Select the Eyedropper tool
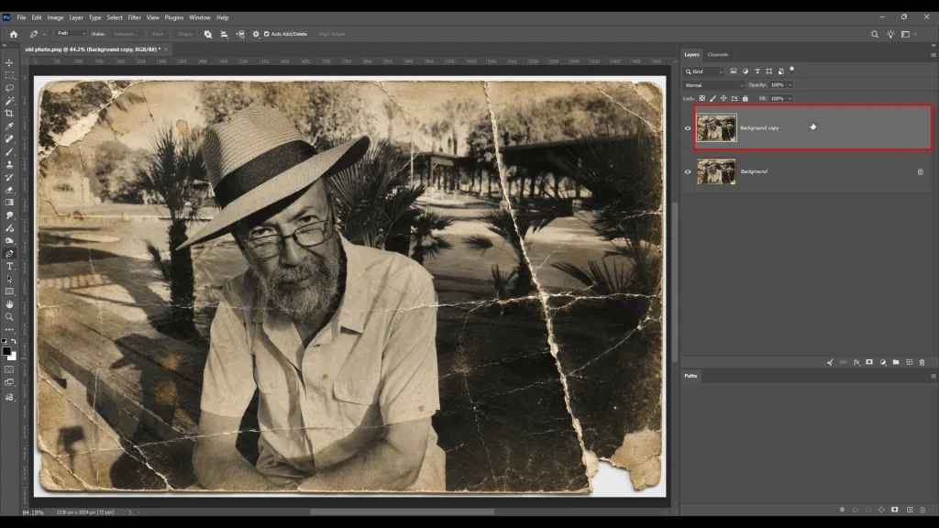 [x=9, y=126]
